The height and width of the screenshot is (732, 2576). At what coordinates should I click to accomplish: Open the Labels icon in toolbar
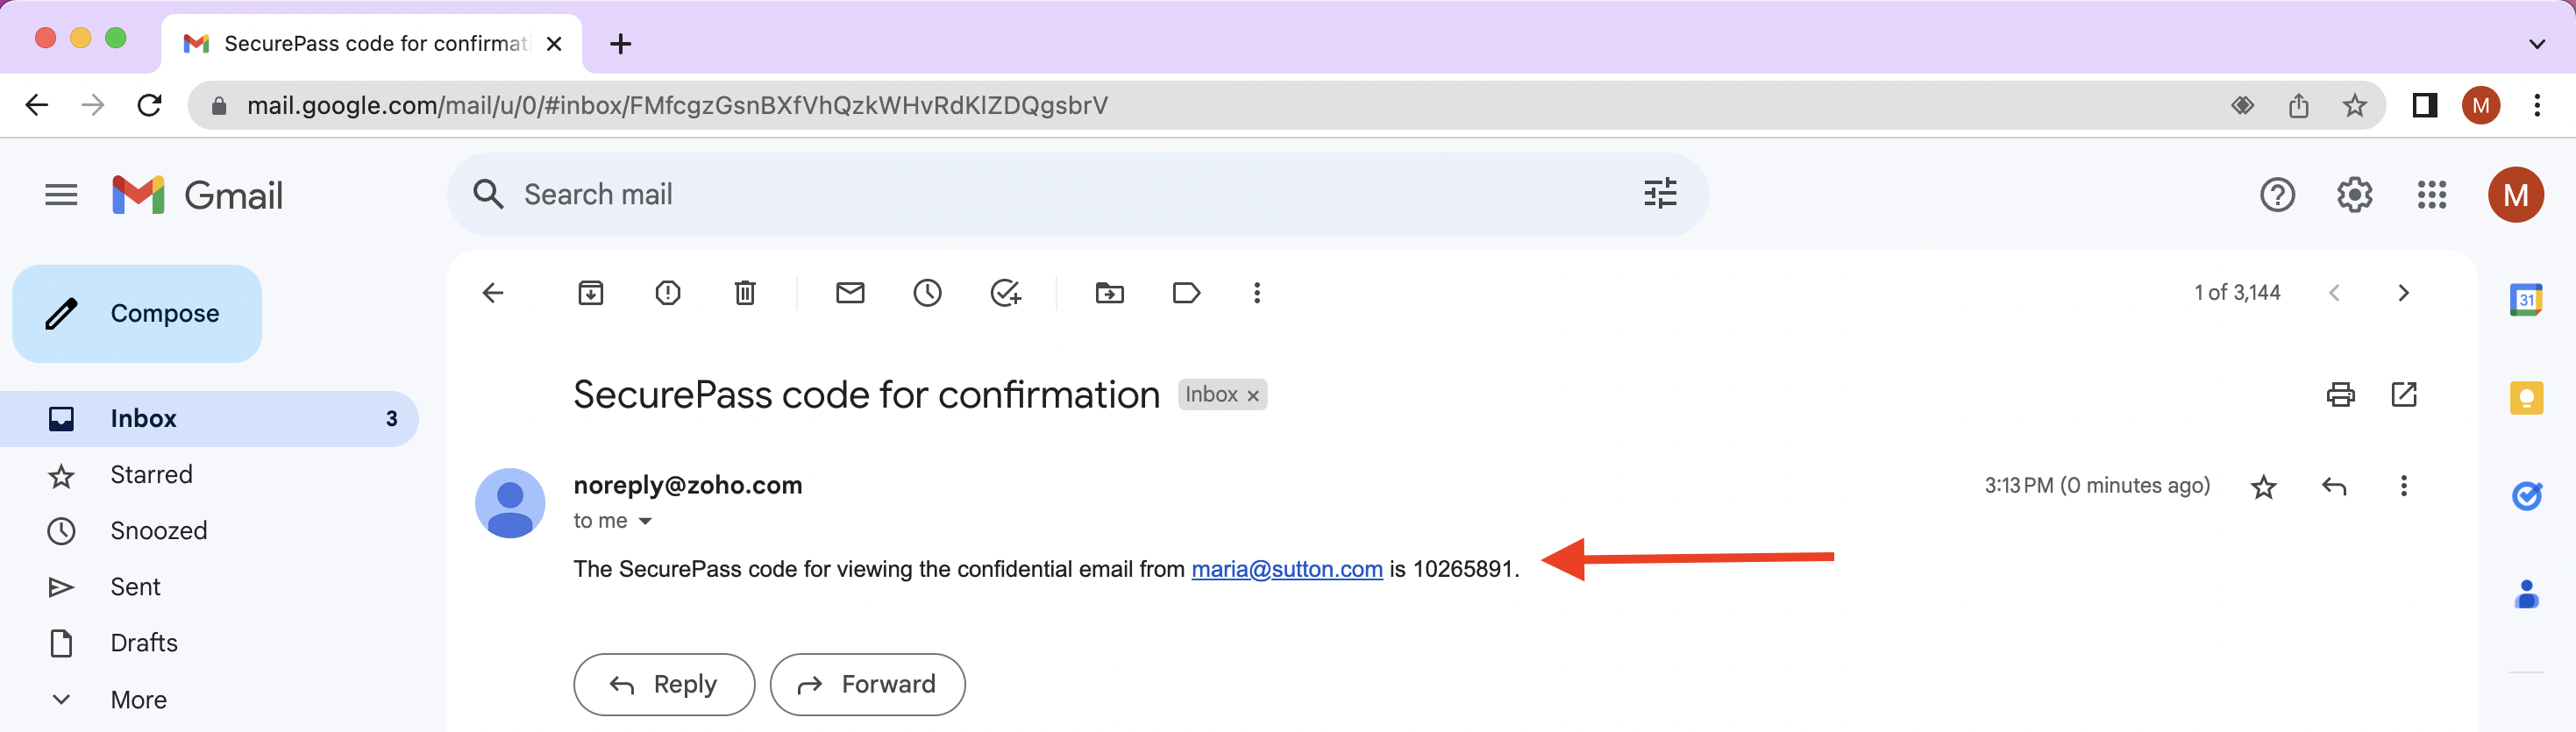[x=1186, y=293]
